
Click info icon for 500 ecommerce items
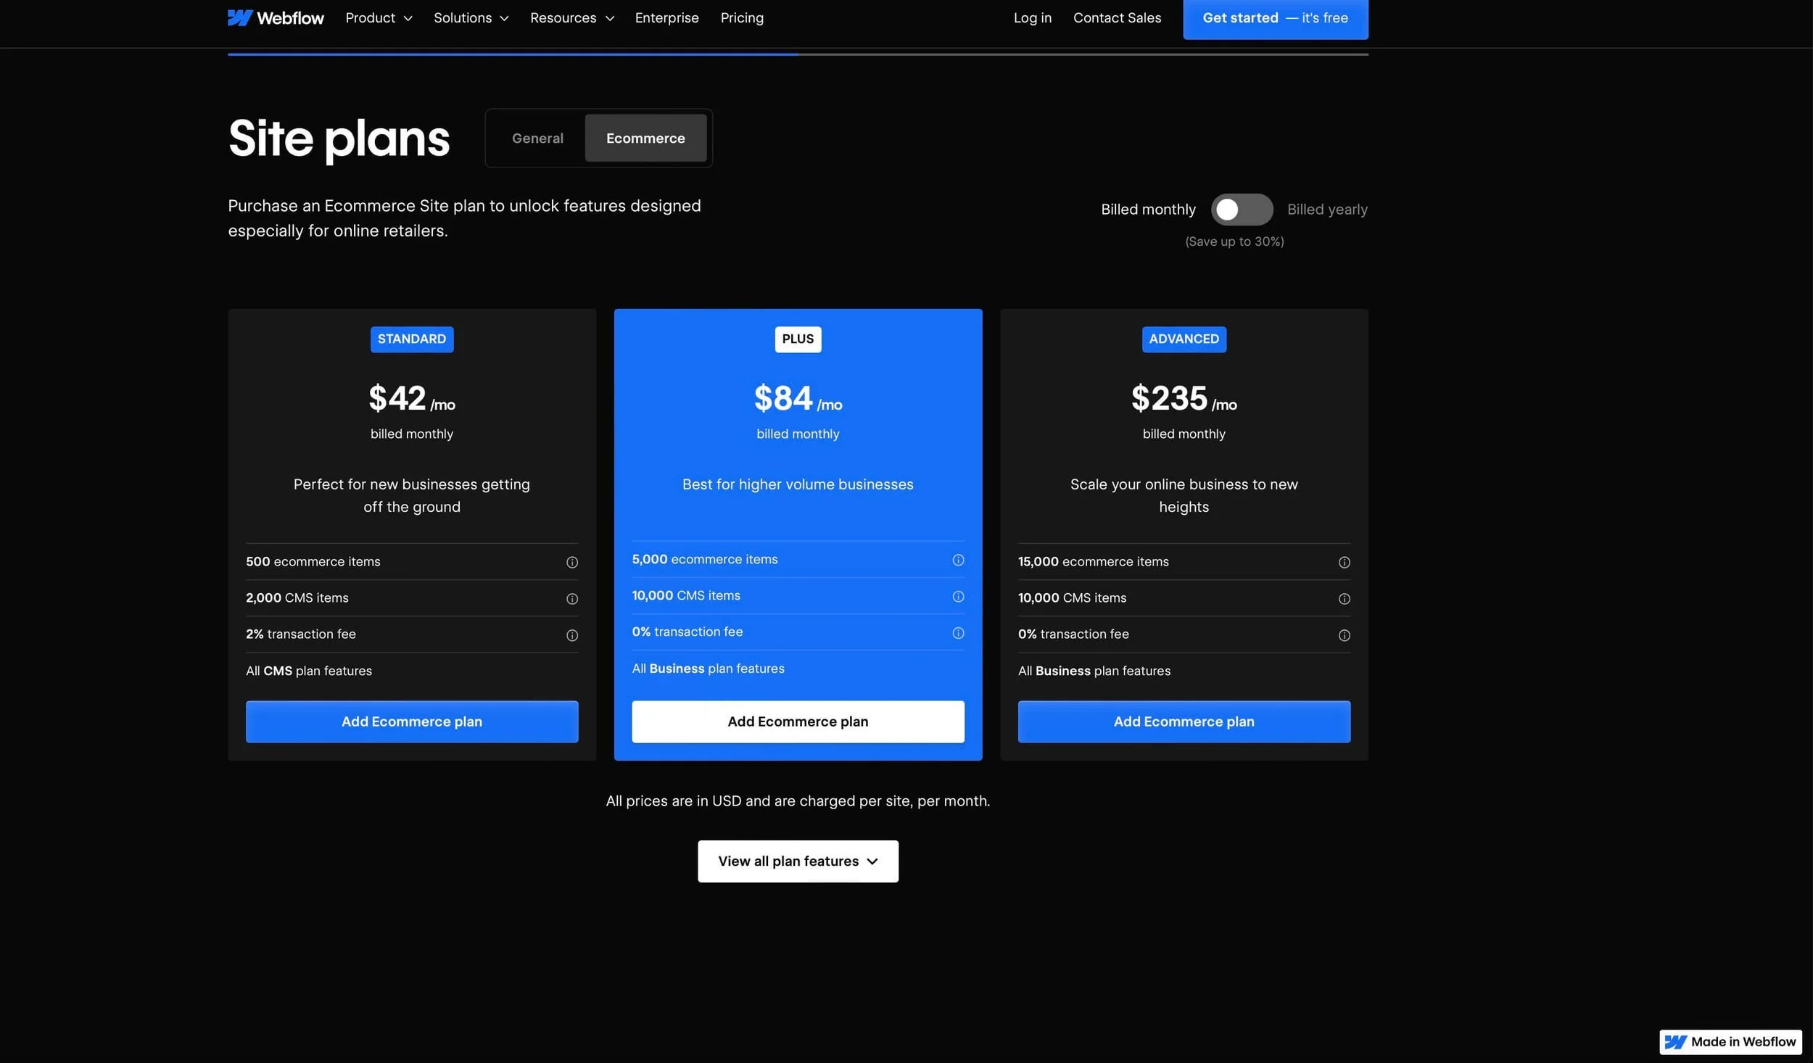point(571,563)
